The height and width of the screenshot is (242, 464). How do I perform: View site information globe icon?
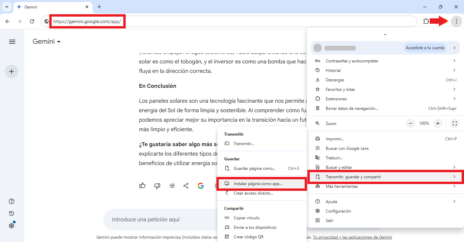(x=47, y=21)
